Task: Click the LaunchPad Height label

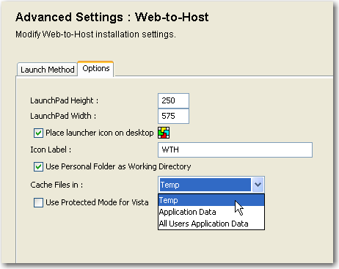Action: click(65, 100)
